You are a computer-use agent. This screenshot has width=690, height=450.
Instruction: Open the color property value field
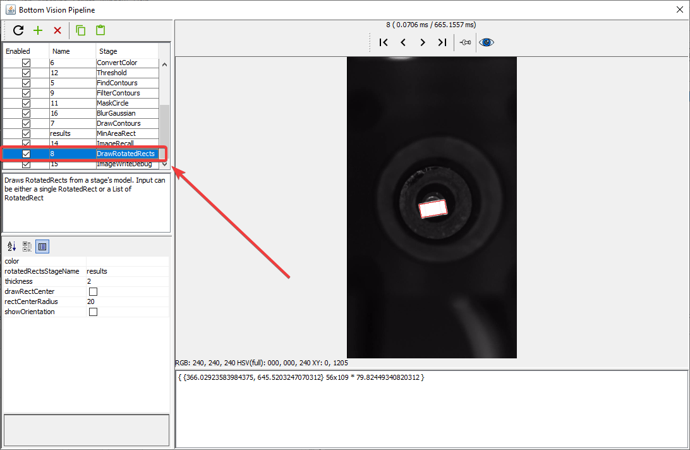[x=127, y=261]
